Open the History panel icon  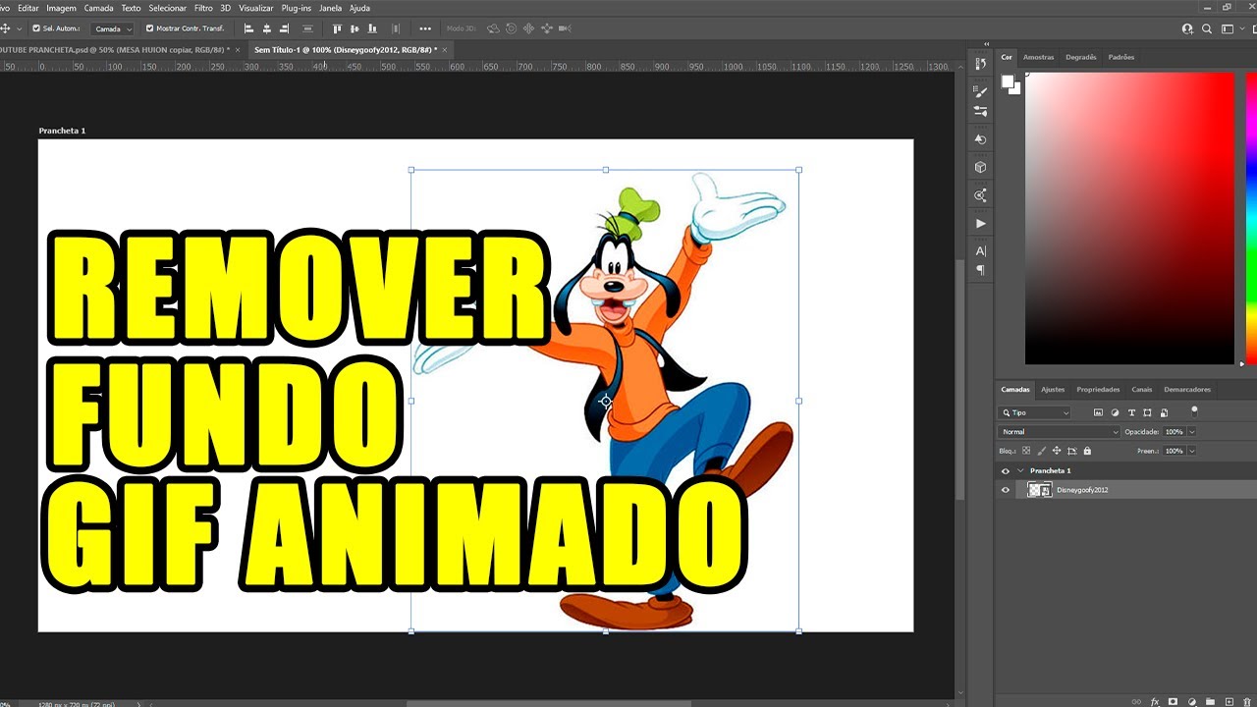click(980, 64)
